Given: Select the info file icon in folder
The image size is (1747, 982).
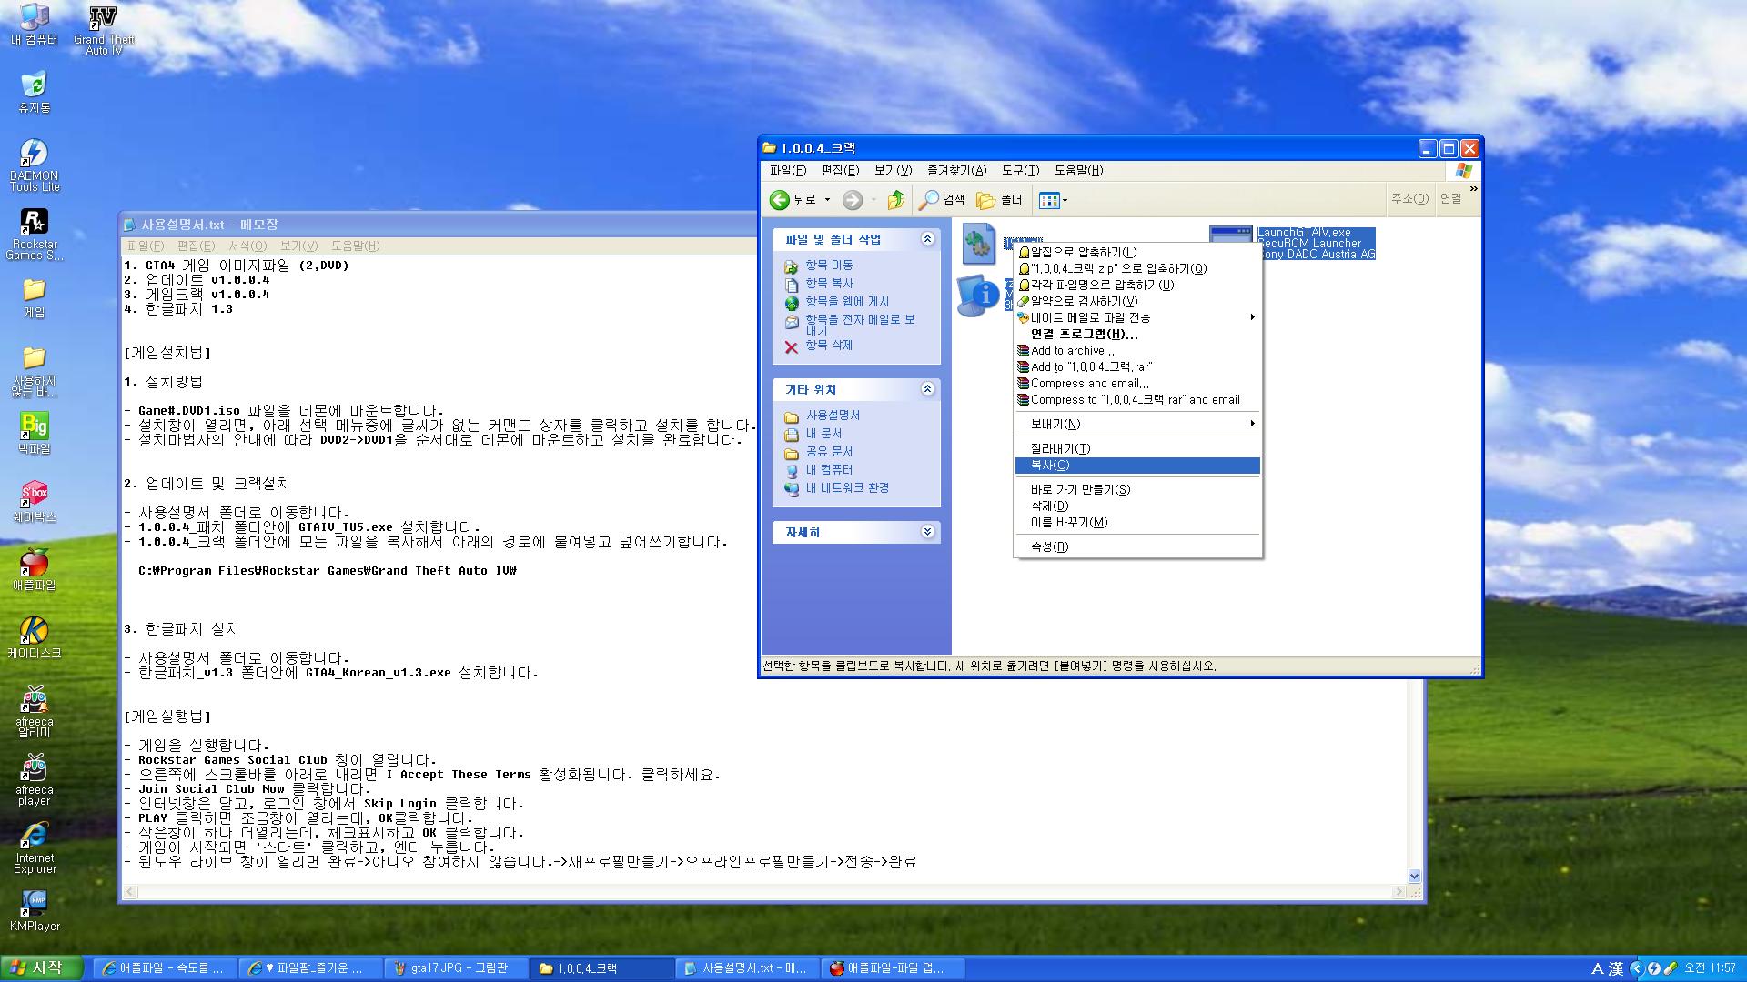Looking at the screenshot, I should [x=979, y=296].
